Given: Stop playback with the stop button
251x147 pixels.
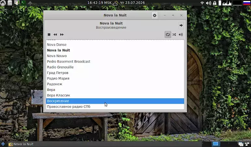Looking at the screenshot, I should pos(49,35).
